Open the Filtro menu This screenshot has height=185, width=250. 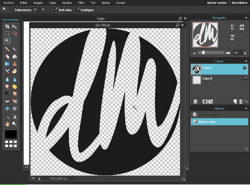(x=81, y=3)
